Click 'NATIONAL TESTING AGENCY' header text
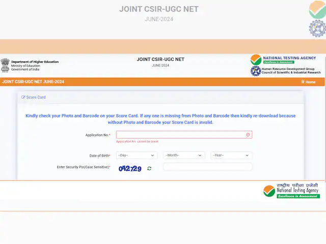This screenshot has width=326, height=244. tap(289, 58)
